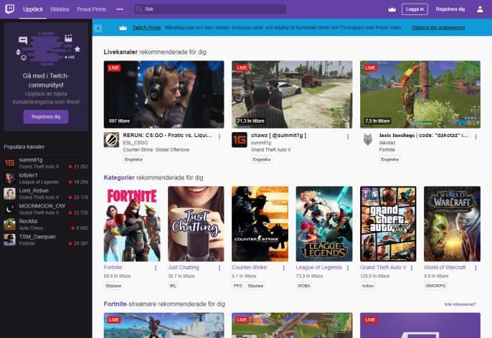This screenshot has height=338, width=492.
Task: Select loltyler1 channel name in sidebar
Action: [28, 175]
